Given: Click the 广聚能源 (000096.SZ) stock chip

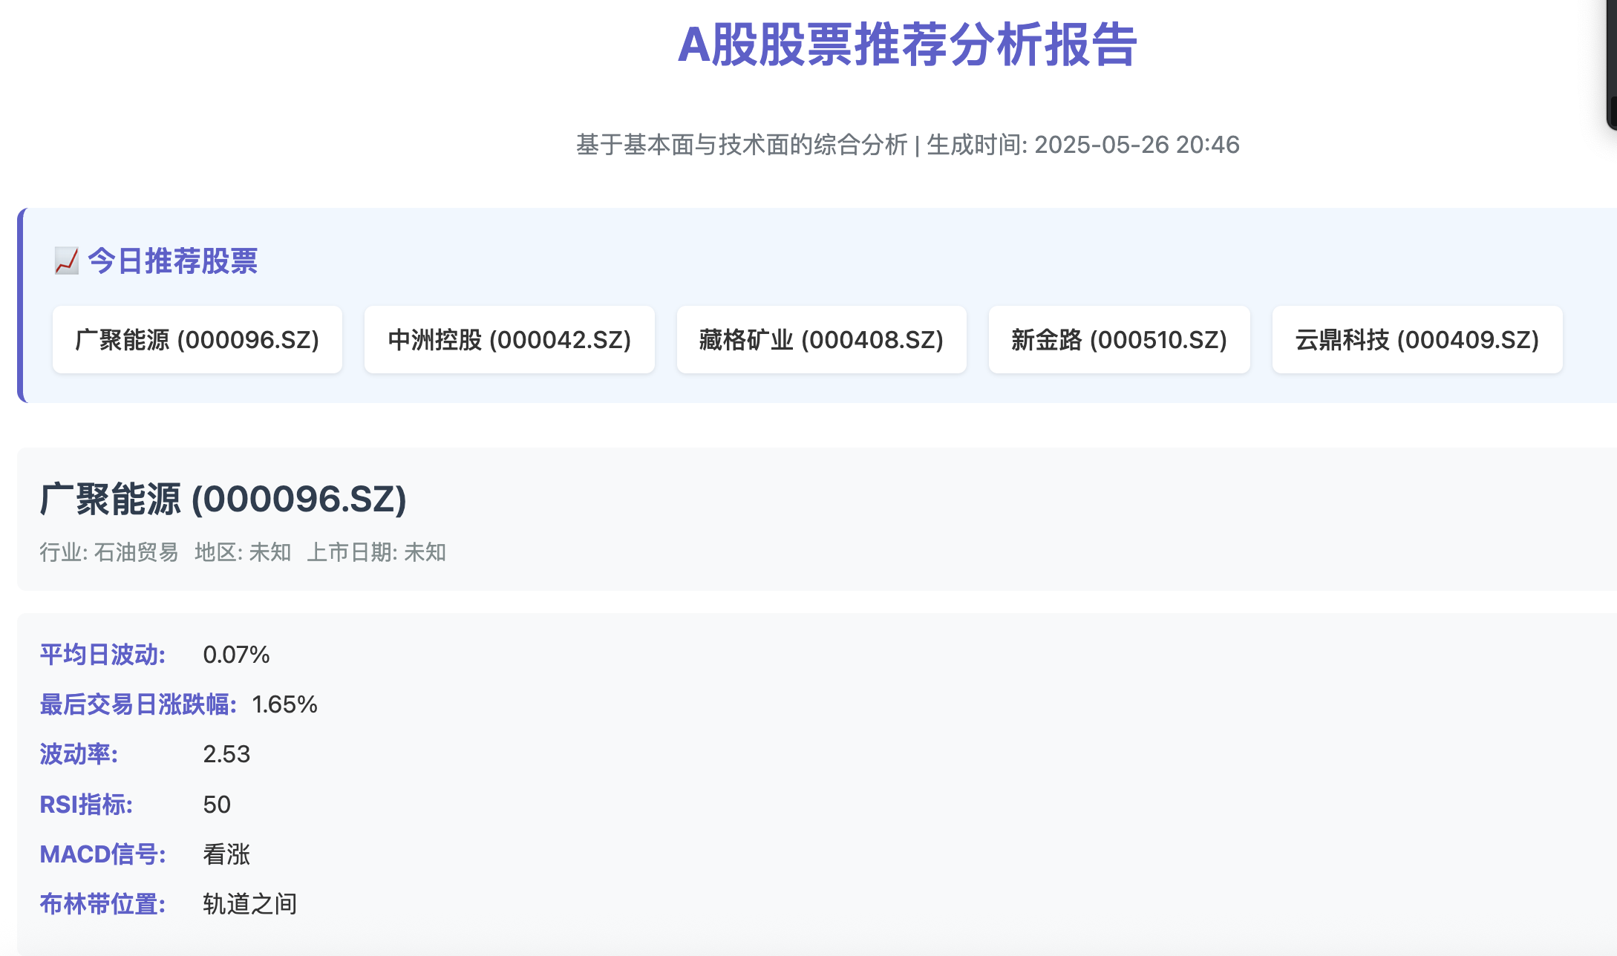Looking at the screenshot, I should (197, 340).
